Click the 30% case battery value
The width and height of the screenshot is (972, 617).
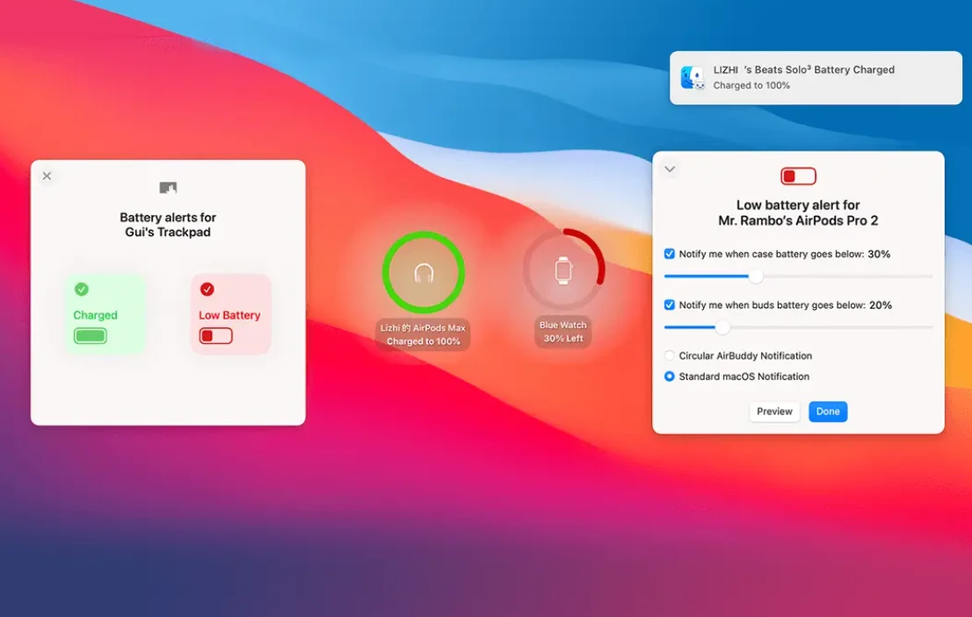coord(879,254)
